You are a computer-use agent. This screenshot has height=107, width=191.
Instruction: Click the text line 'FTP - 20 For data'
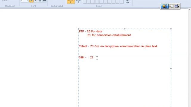91,32
